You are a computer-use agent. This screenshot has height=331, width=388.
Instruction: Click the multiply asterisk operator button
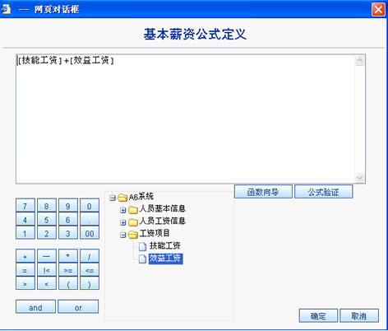(x=68, y=256)
